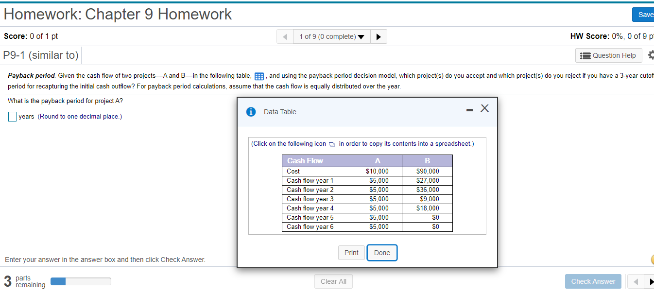Screen dimensions: 654x295
Task: Click the info icon on the Data Table header
Action: [x=251, y=111]
